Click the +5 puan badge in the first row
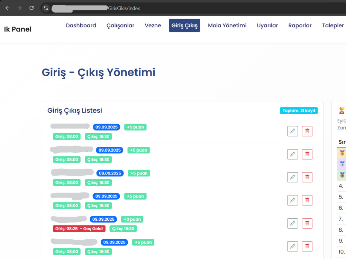This screenshot has width=346, height=259. [135, 127]
